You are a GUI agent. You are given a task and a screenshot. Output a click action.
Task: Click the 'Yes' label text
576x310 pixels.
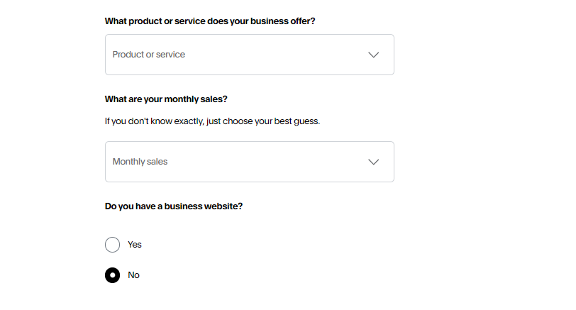135,245
